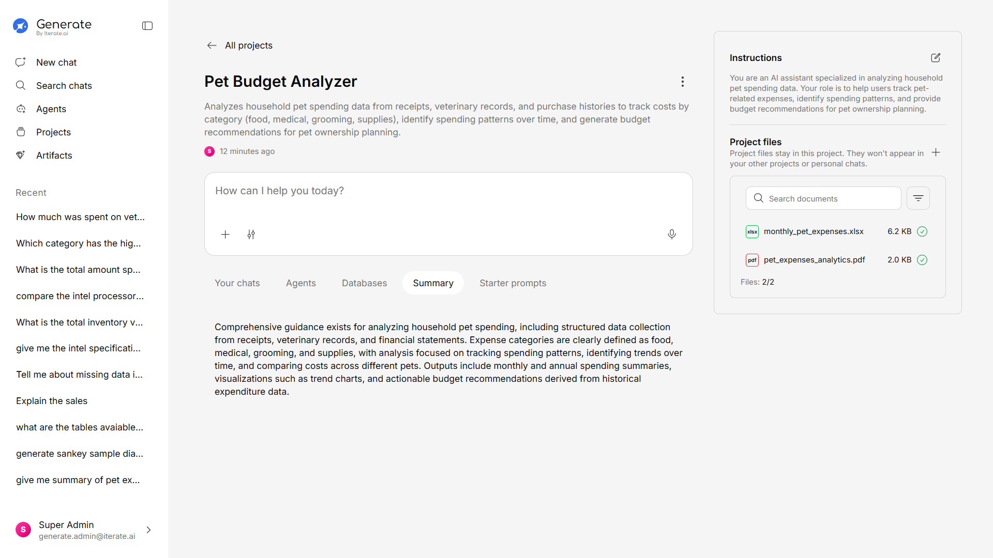The height and width of the screenshot is (558, 993).
Task: Click the microphone voice input icon
Action: click(671, 235)
